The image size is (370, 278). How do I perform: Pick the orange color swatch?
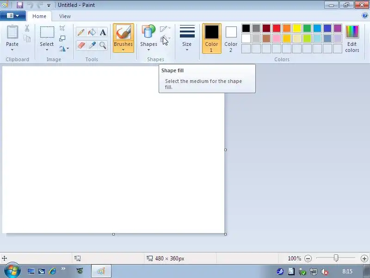coord(287,28)
